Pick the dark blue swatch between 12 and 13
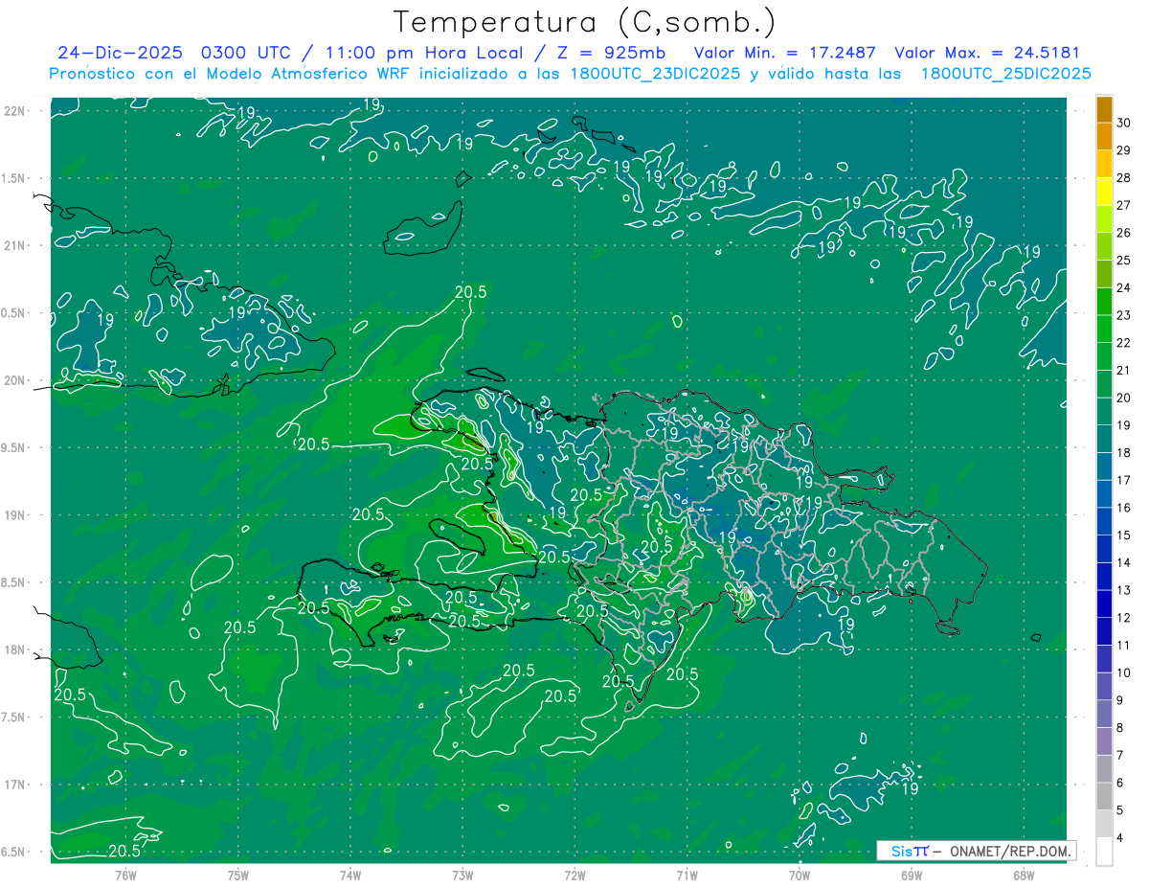Viewport: 1149px width, 888px height. [x=1104, y=603]
